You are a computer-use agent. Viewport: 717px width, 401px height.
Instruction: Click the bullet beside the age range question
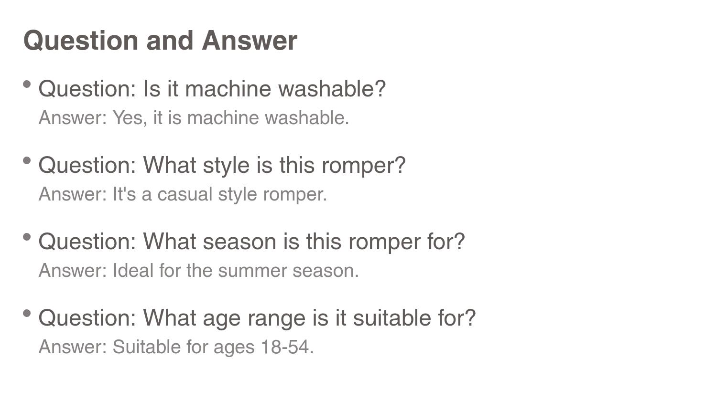27,314
